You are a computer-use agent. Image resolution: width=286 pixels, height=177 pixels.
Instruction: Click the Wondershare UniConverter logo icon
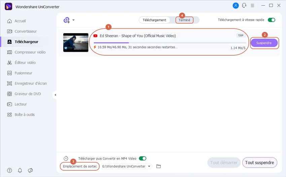pyautogui.click(x=8, y=7)
